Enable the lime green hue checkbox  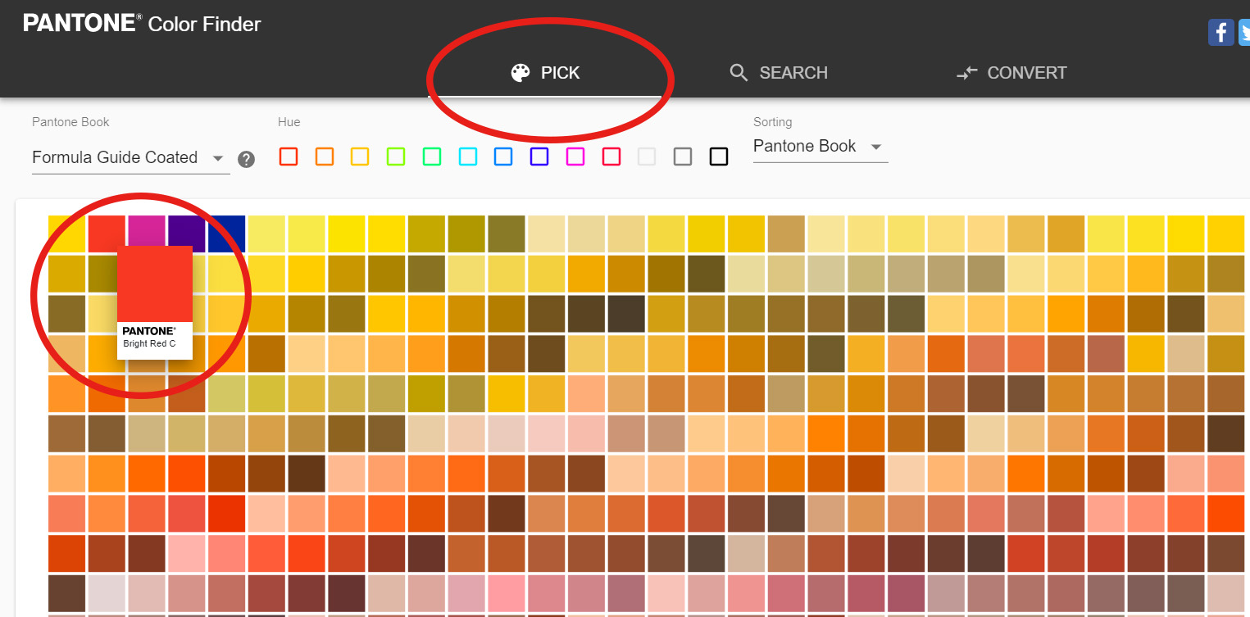click(396, 157)
